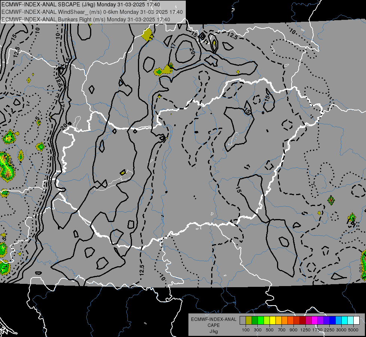Select the pale light-cyan legend swatch
This screenshot has height=337, width=366.
tap(351, 321)
